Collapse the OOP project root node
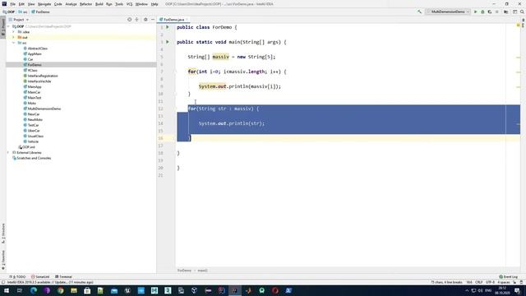 click(8, 26)
